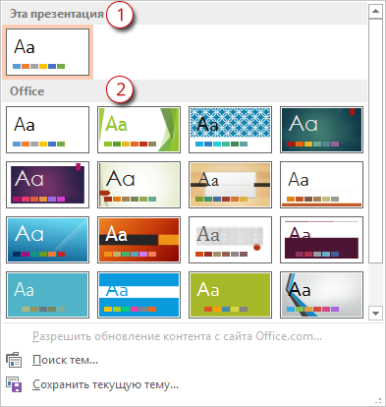Pick the blue and white striped theme
This screenshot has width=386, height=407.
[x=138, y=295]
